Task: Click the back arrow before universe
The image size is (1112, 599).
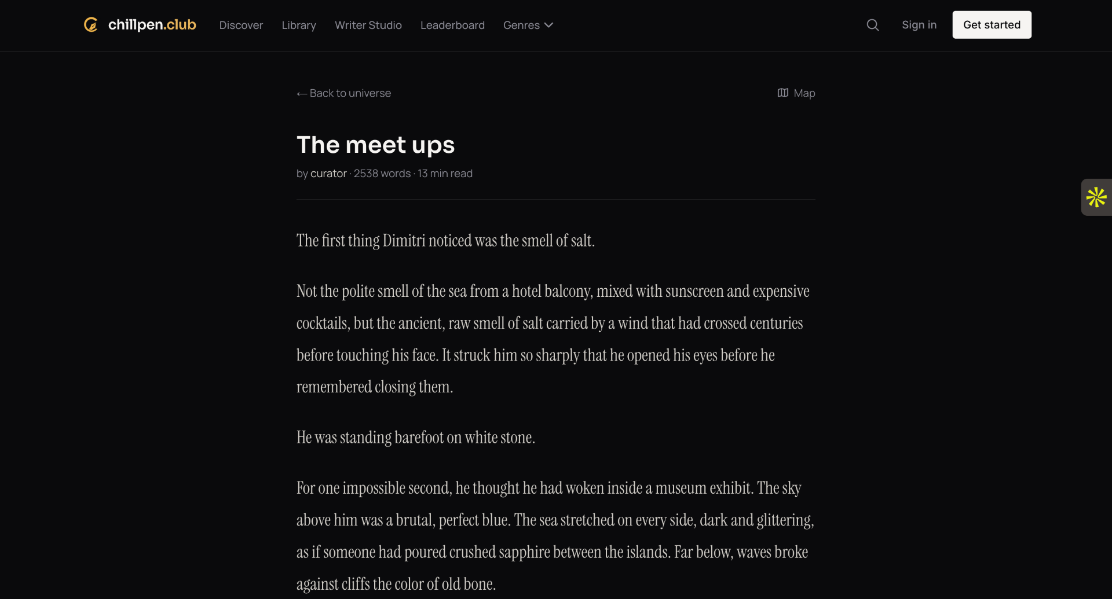Action: pyautogui.click(x=301, y=93)
